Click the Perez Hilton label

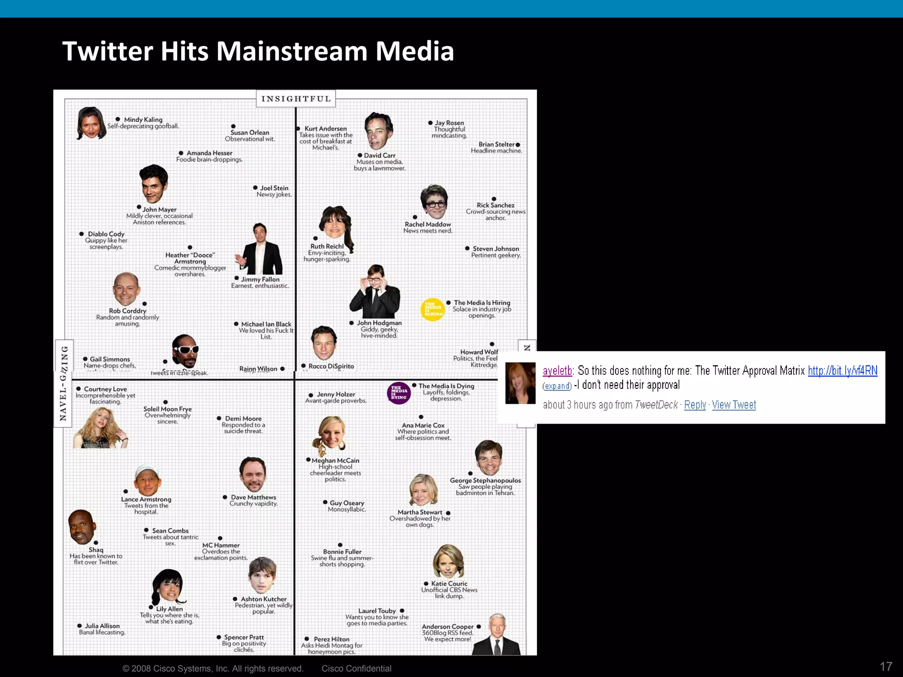coord(332,640)
